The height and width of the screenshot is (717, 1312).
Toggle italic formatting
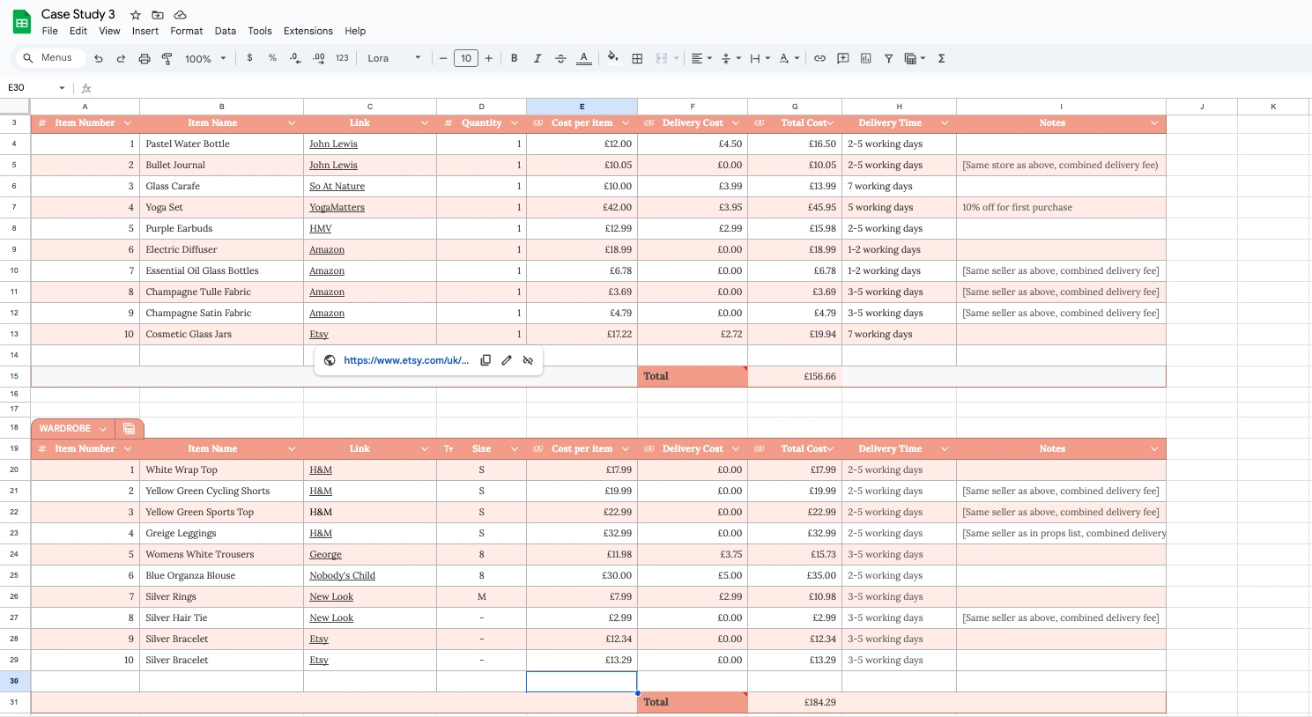pos(537,58)
